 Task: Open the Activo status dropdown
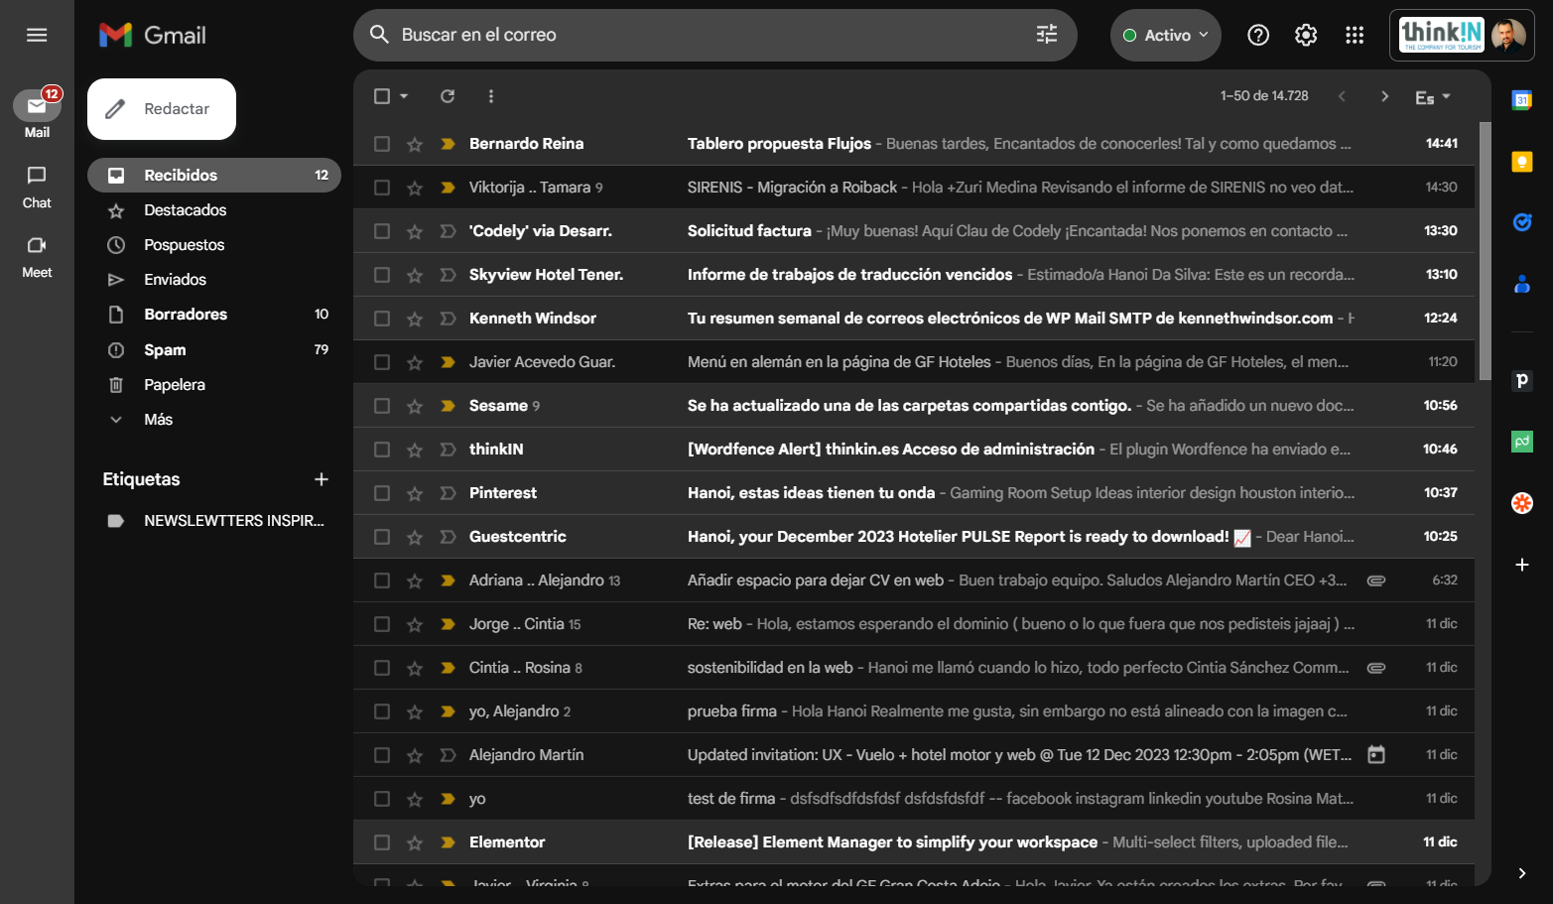(1166, 35)
